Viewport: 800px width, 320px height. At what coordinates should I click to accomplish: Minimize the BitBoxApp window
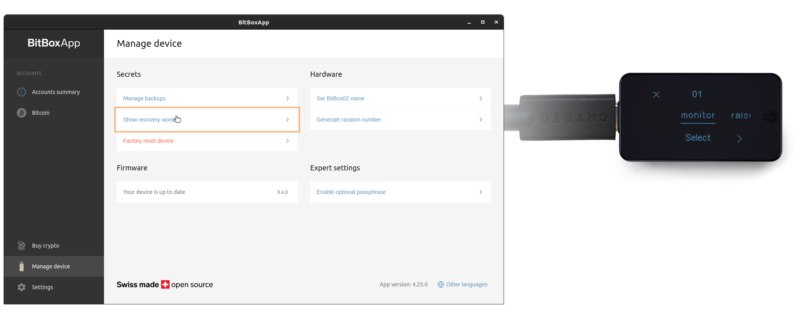click(x=469, y=22)
